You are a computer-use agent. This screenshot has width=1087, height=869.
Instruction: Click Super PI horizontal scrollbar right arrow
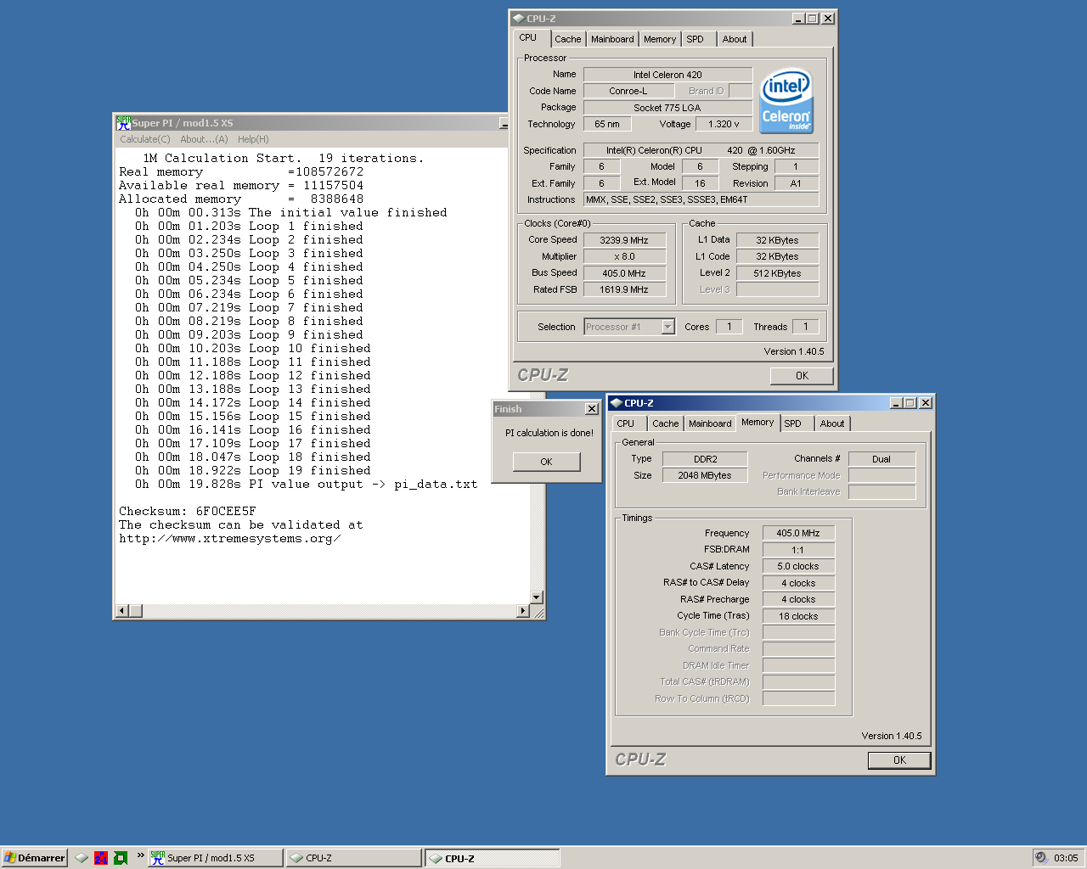point(523,611)
